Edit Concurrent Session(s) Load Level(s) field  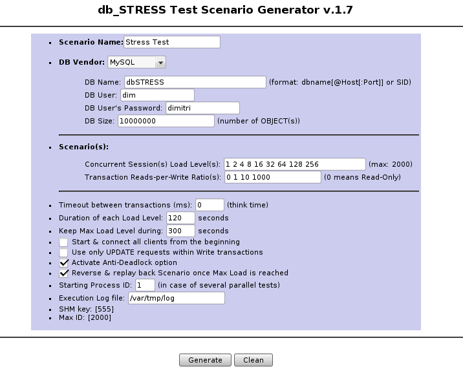[295, 164]
